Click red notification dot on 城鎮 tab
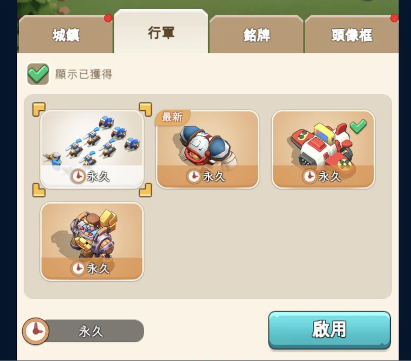Screen dimensions: 411x361 pos(108,18)
